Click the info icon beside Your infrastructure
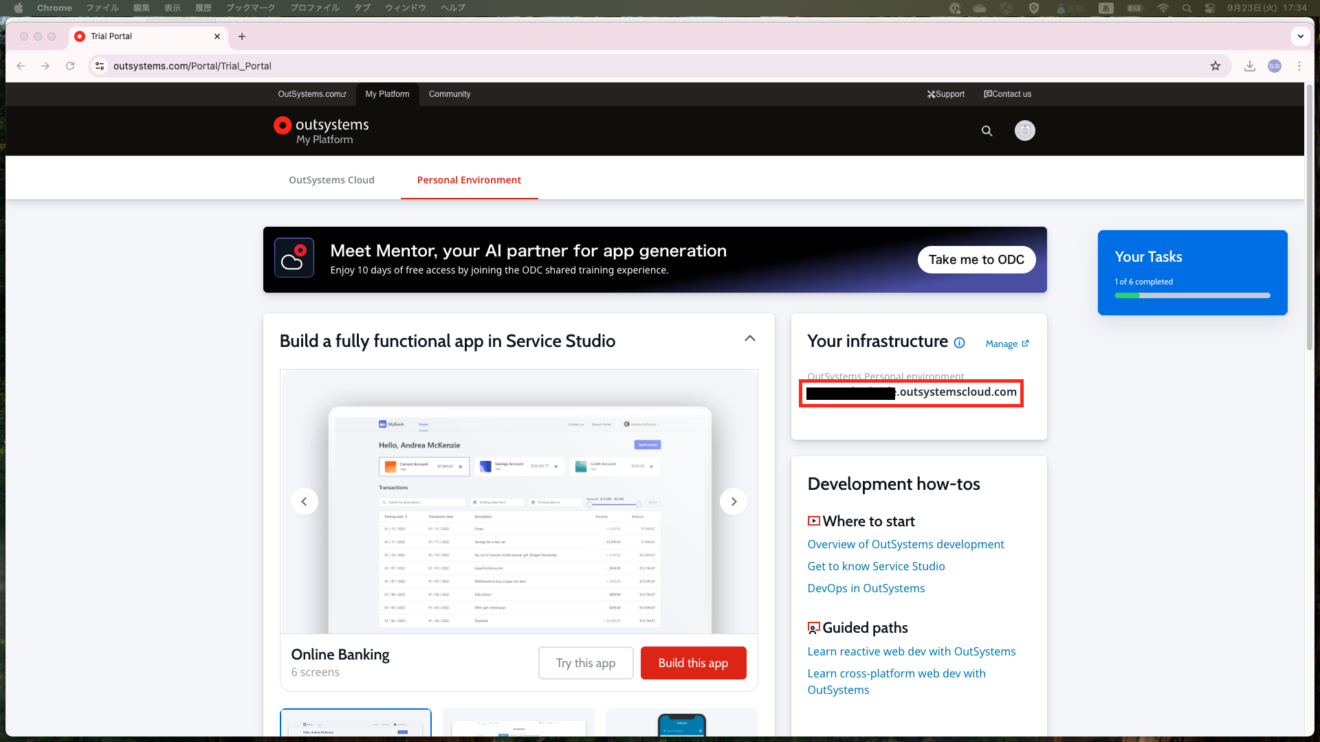Screen dimensions: 1320x742 pyautogui.click(x=960, y=343)
